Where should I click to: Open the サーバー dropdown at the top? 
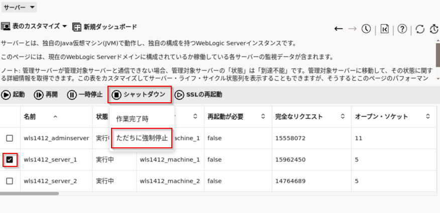[19, 8]
